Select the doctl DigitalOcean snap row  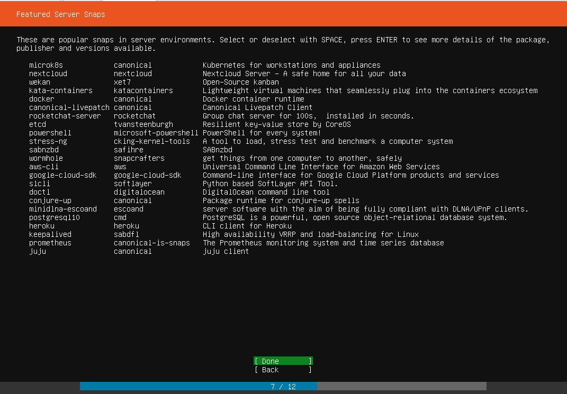179,192
